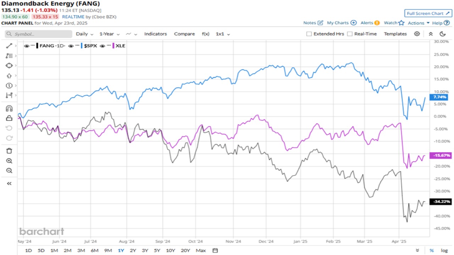Open the calendar date range picker
454x255 pixels.
pyautogui.click(x=215, y=250)
